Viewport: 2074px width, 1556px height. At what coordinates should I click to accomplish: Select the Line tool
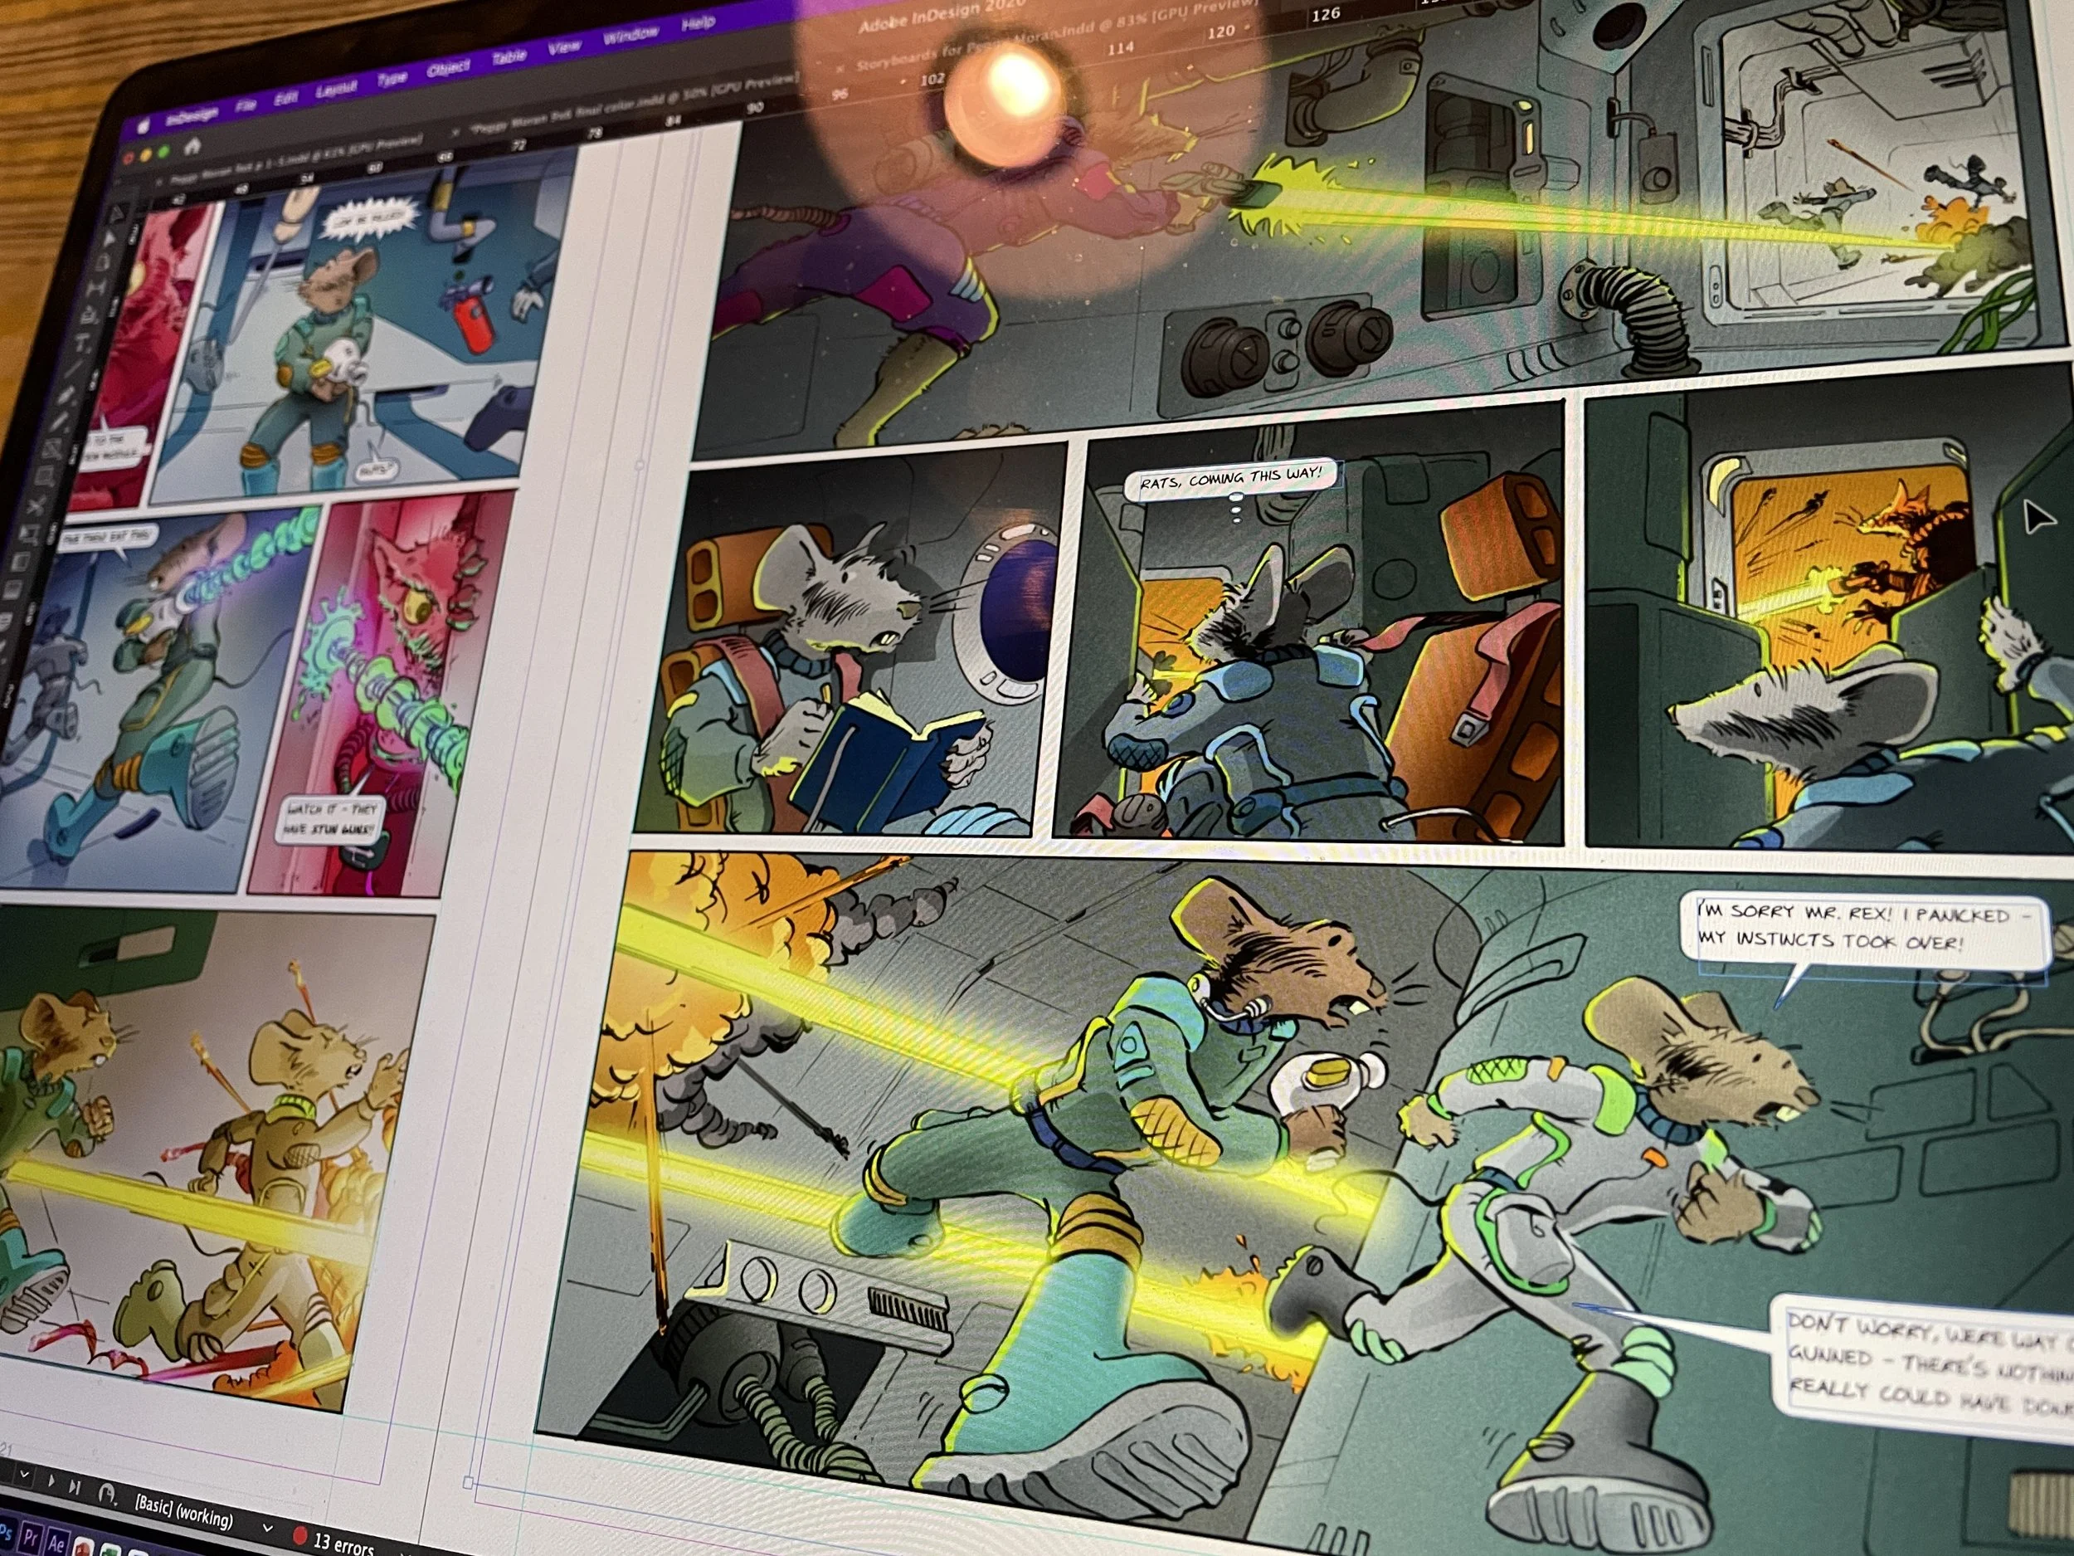tap(72, 368)
